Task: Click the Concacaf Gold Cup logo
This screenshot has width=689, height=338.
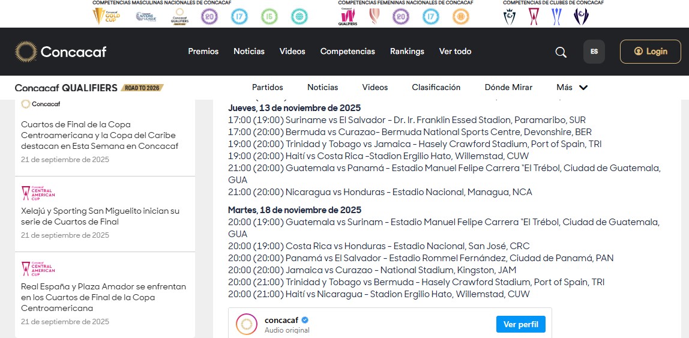Action: (106, 16)
